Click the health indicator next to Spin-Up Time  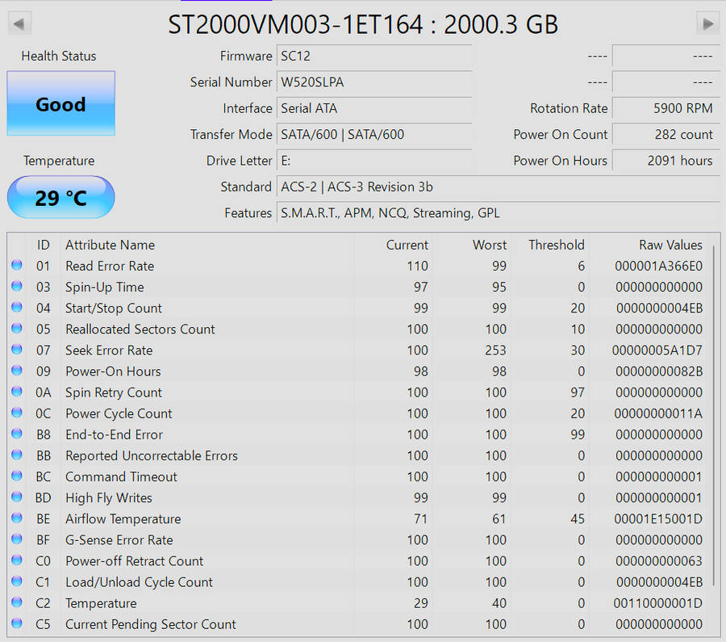tap(17, 286)
